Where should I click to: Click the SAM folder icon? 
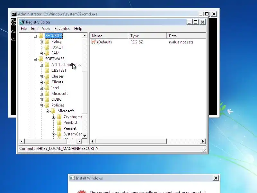point(47,53)
